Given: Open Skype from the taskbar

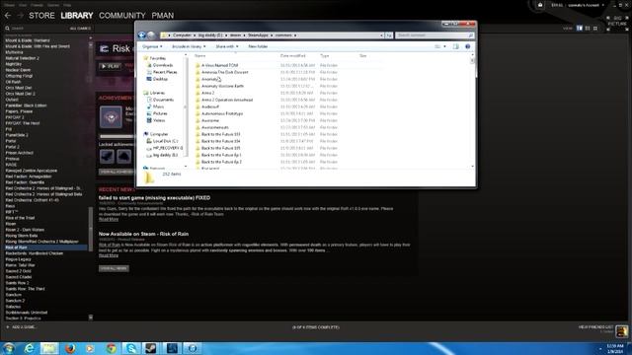Looking at the screenshot, I should pos(131,348).
